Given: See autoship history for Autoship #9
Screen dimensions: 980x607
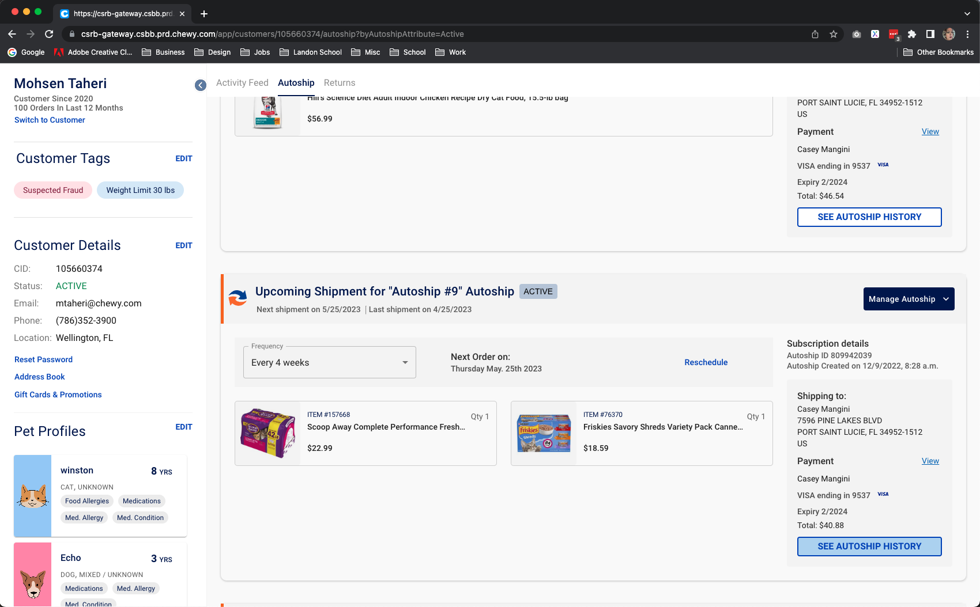Looking at the screenshot, I should coord(869,547).
